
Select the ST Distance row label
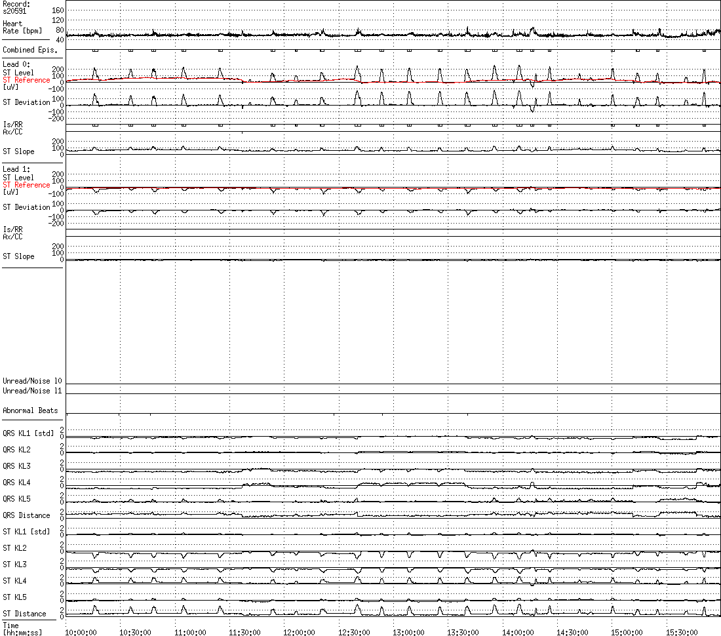(x=24, y=614)
